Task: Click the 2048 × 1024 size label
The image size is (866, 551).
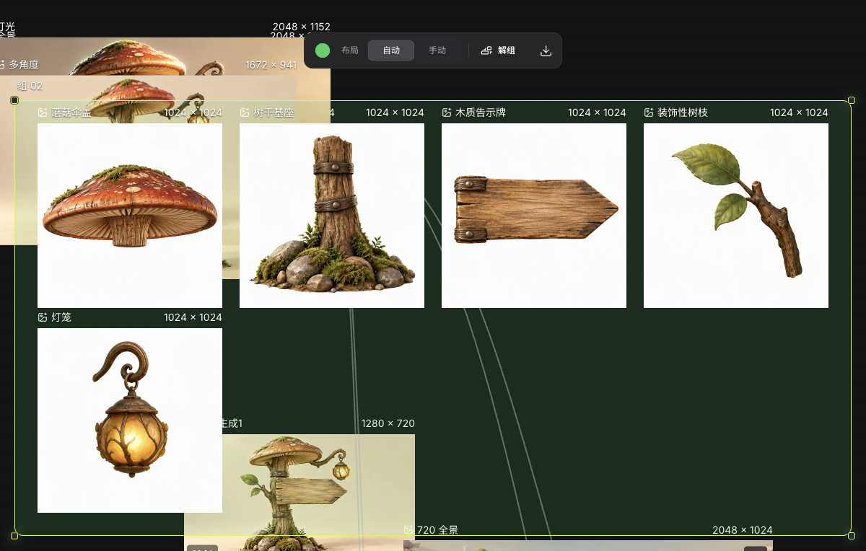Action: click(x=743, y=530)
